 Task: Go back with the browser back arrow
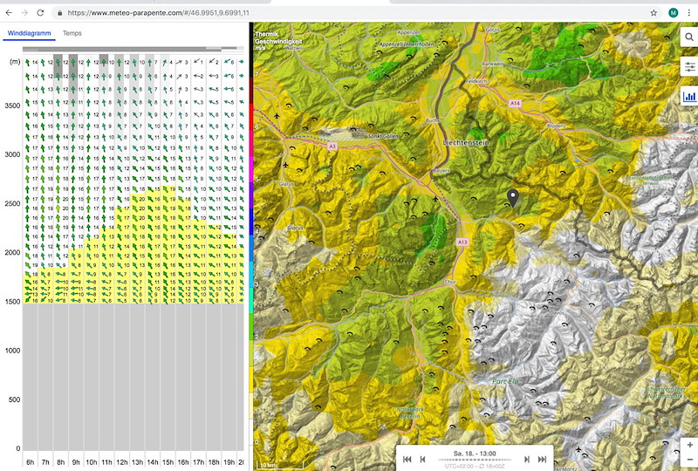pos(9,13)
